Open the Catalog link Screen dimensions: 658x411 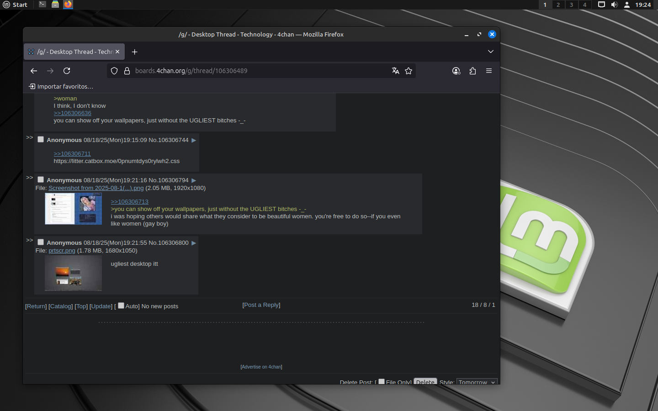pyautogui.click(x=61, y=306)
